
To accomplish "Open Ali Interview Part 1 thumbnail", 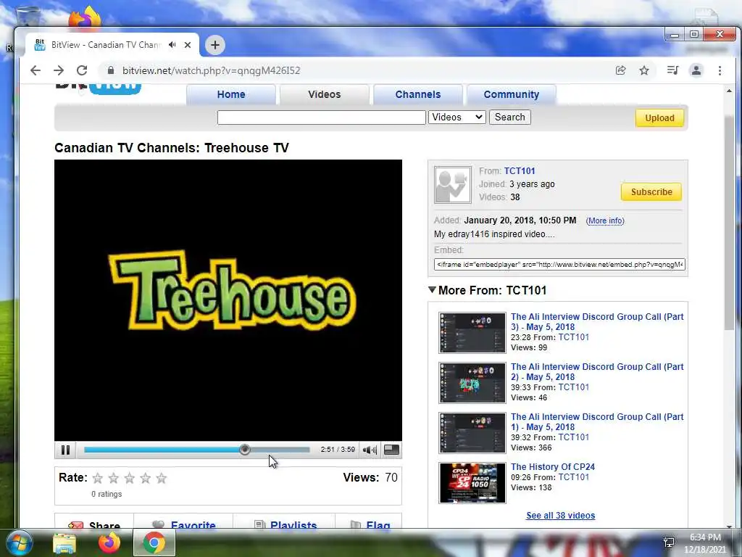I will coord(472,433).
